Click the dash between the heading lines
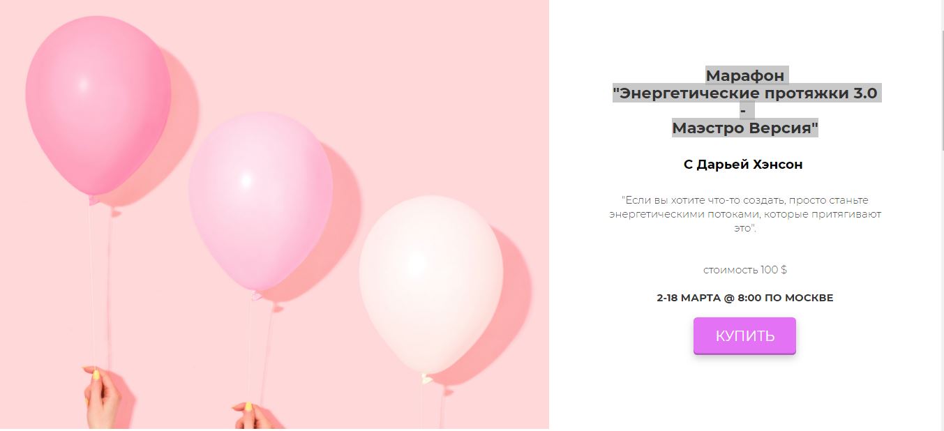The height and width of the screenshot is (431, 944). [x=744, y=111]
